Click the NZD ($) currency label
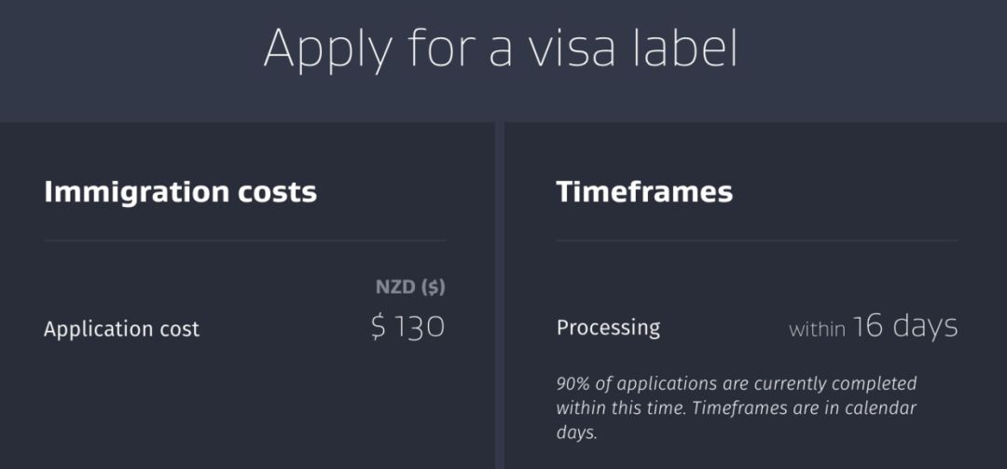1007x469 pixels. coord(410,287)
